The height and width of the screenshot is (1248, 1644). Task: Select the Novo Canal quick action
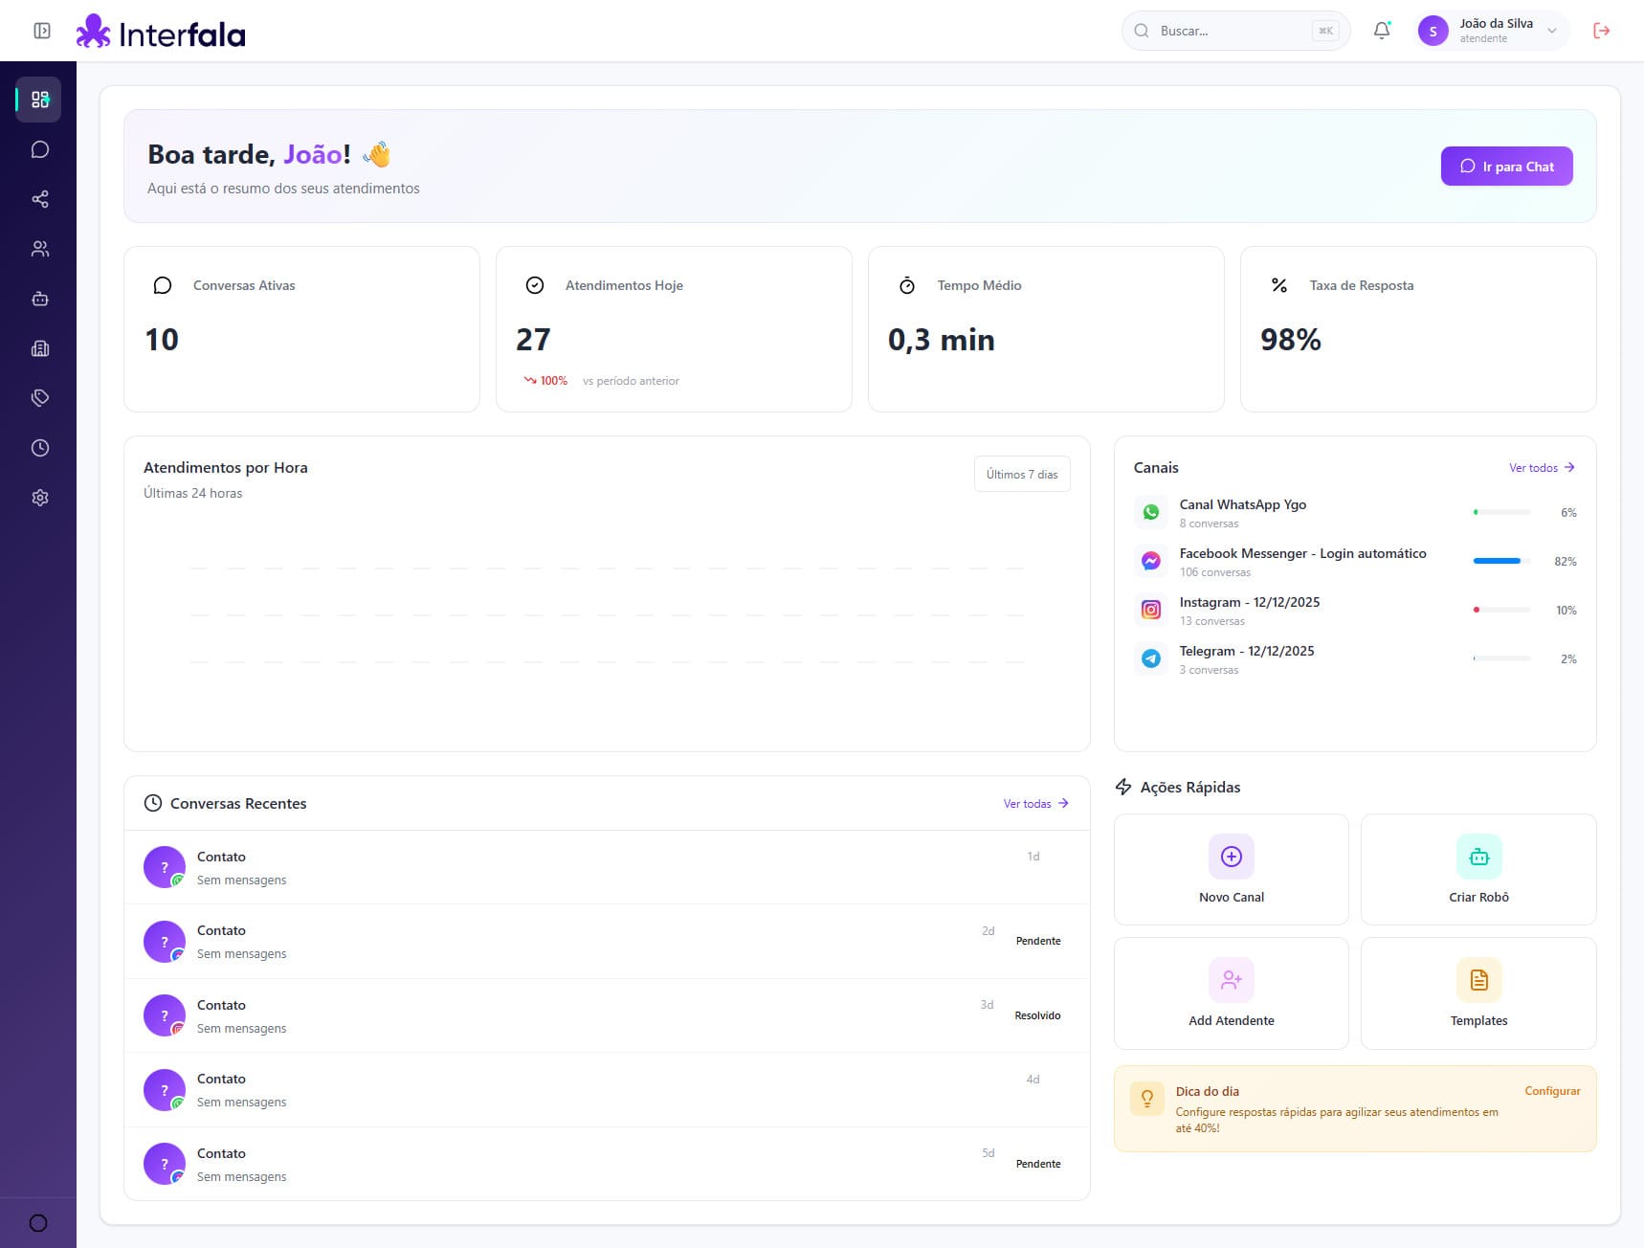tap(1231, 869)
